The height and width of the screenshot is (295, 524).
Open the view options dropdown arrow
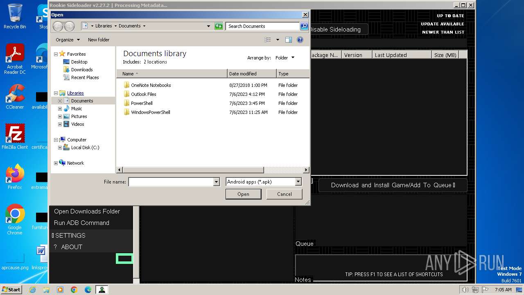click(278, 40)
